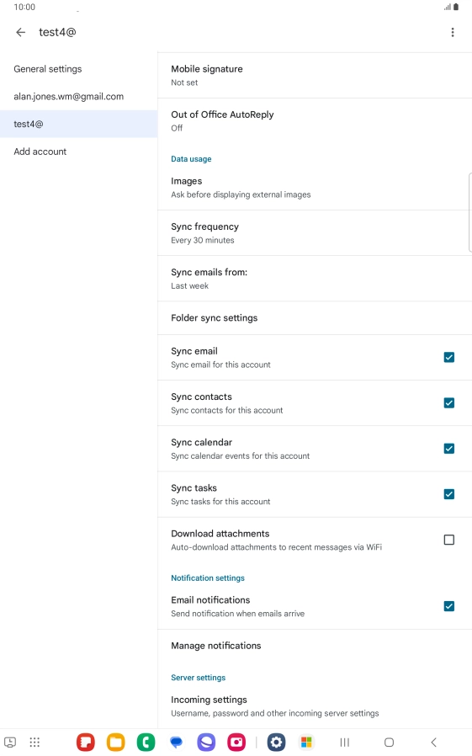Disable the Email notifications checkbox
Screen dimensions: 472x756
pyautogui.click(x=449, y=606)
